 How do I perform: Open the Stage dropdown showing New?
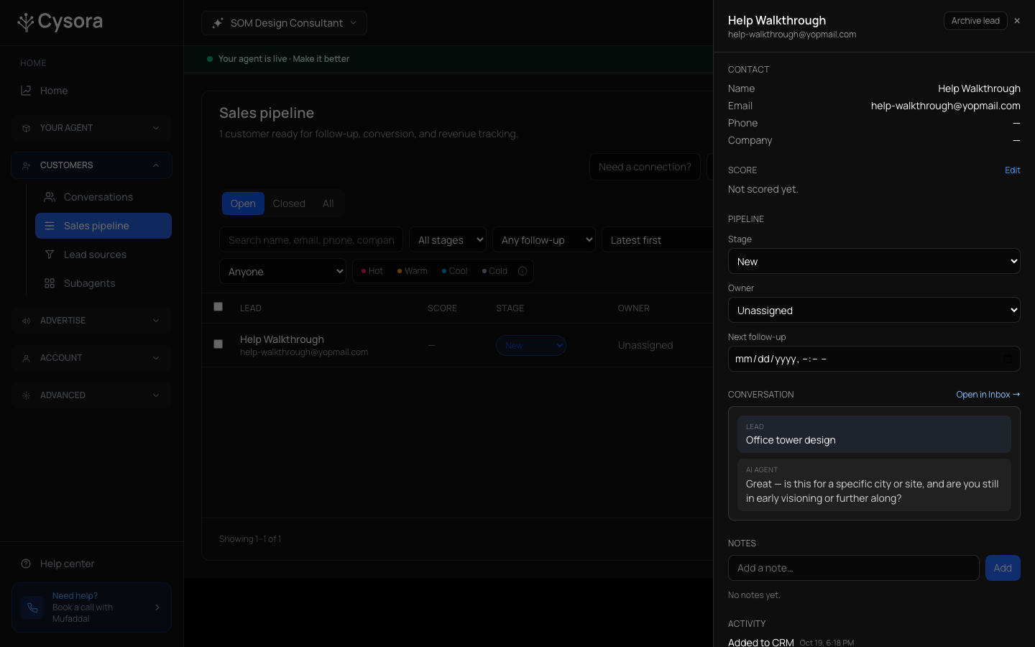[x=874, y=262]
